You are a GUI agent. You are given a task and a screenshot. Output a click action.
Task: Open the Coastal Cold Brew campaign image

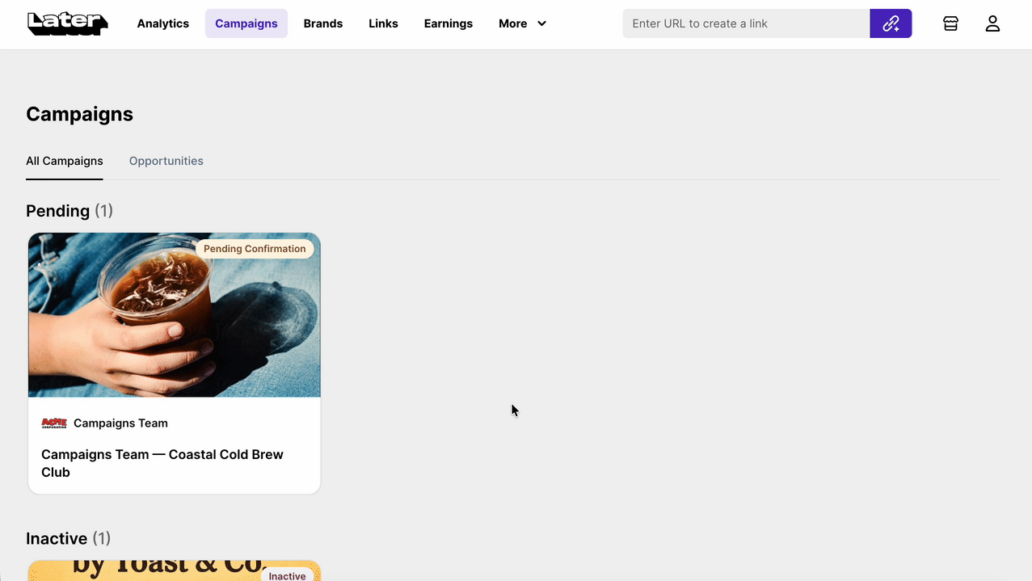click(175, 315)
